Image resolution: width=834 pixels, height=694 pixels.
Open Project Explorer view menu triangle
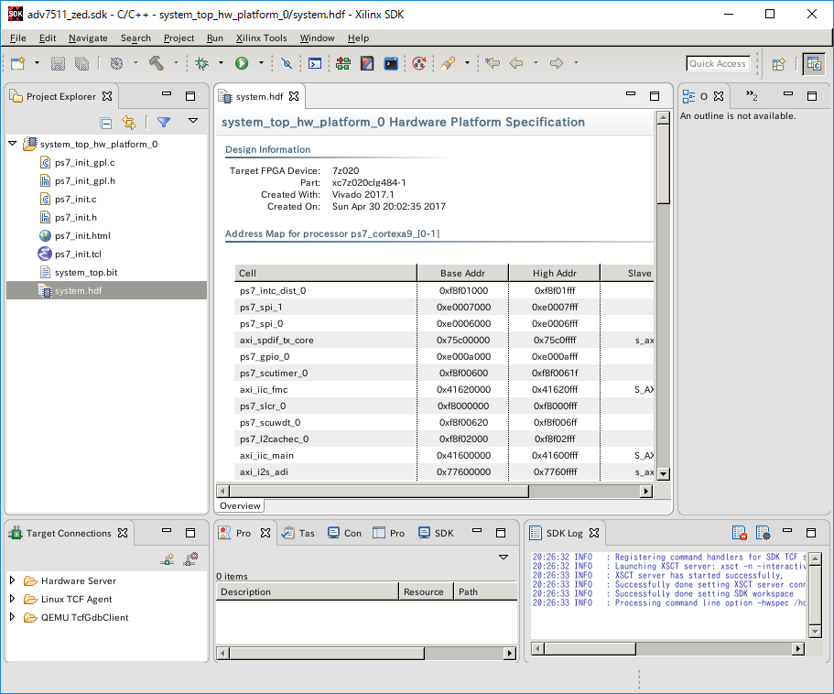click(193, 121)
